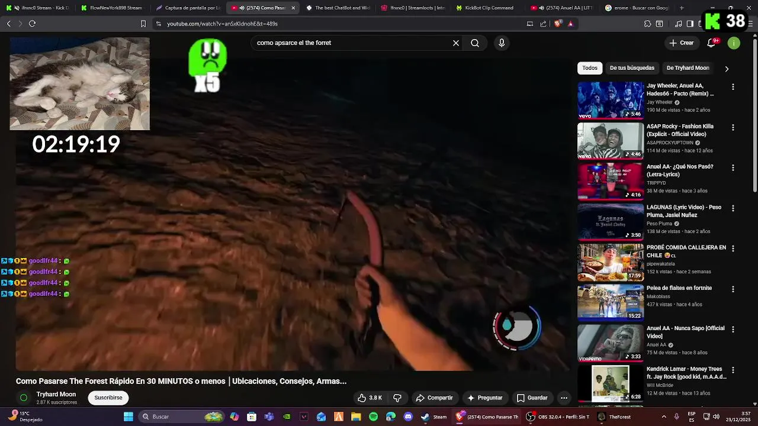Dislike the video with thumbs down
This screenshot has height=426, width=758.
pyautogui.click(x=397, y=398)
